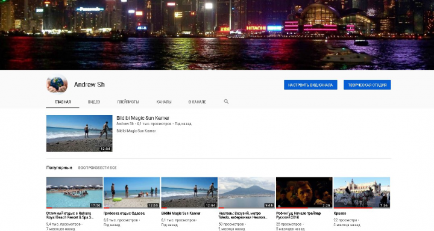
Task: Click the Робин Гуд: Начало трейлер title
Action: (x=298, y=215)
